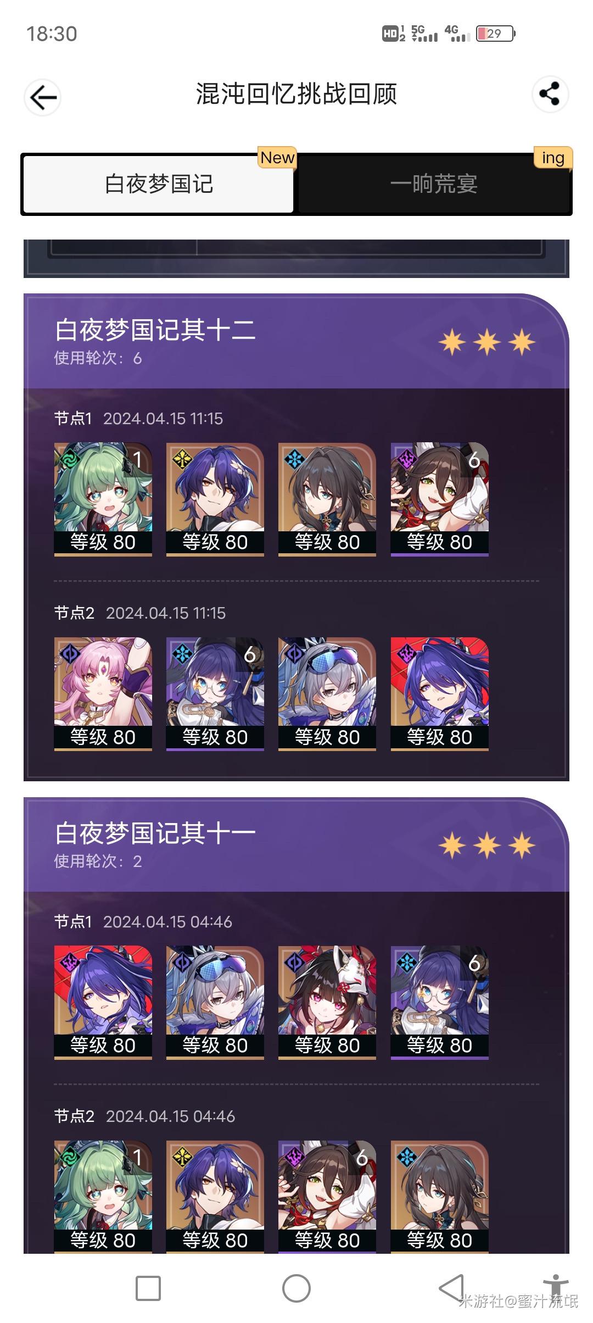Select goggles character in stage 12 node 2
Viewport: 593px width, 1323px height.
point(327,694)
